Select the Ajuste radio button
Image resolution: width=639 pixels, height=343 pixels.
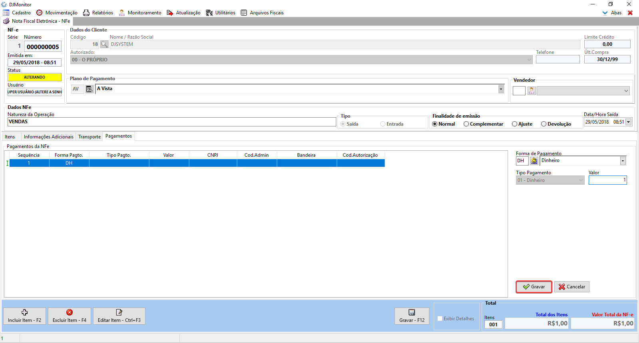tap(514, 124)
